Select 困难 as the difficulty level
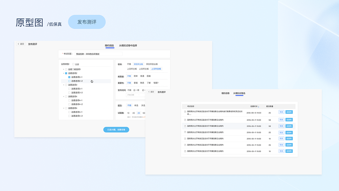339x191 pixels. (x=149, y=76)
